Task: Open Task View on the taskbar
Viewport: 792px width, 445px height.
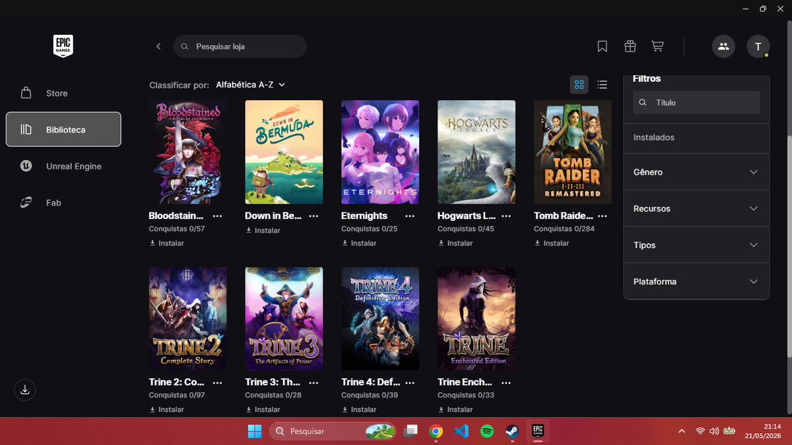Action: pyautogui.click(x=411, y=431)
